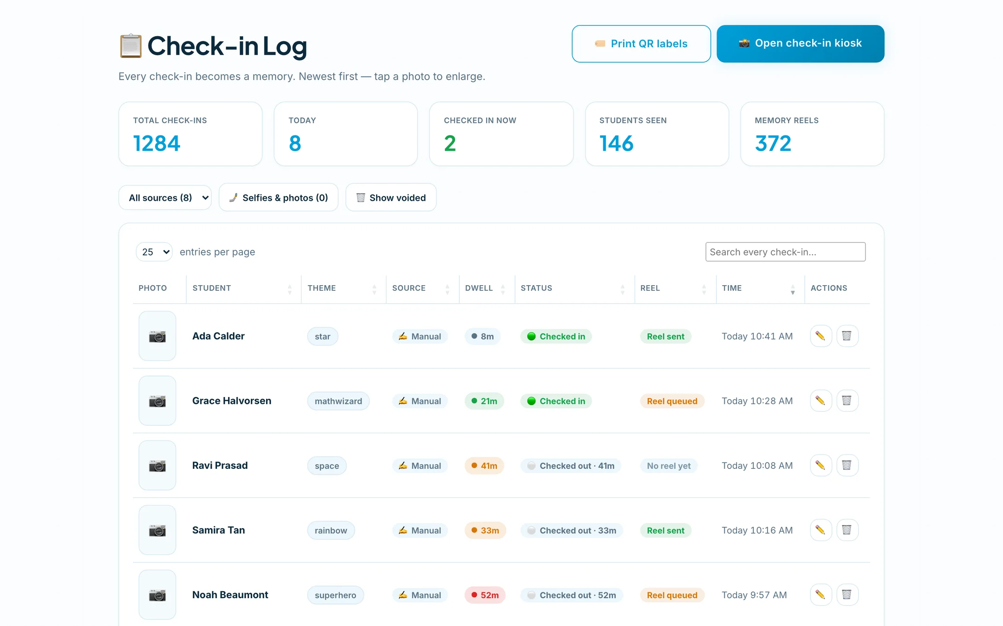The height and width of the screenshot is (626, 1003).
Task: Select the Ravi Prasad name
Action: coord(220,466)
